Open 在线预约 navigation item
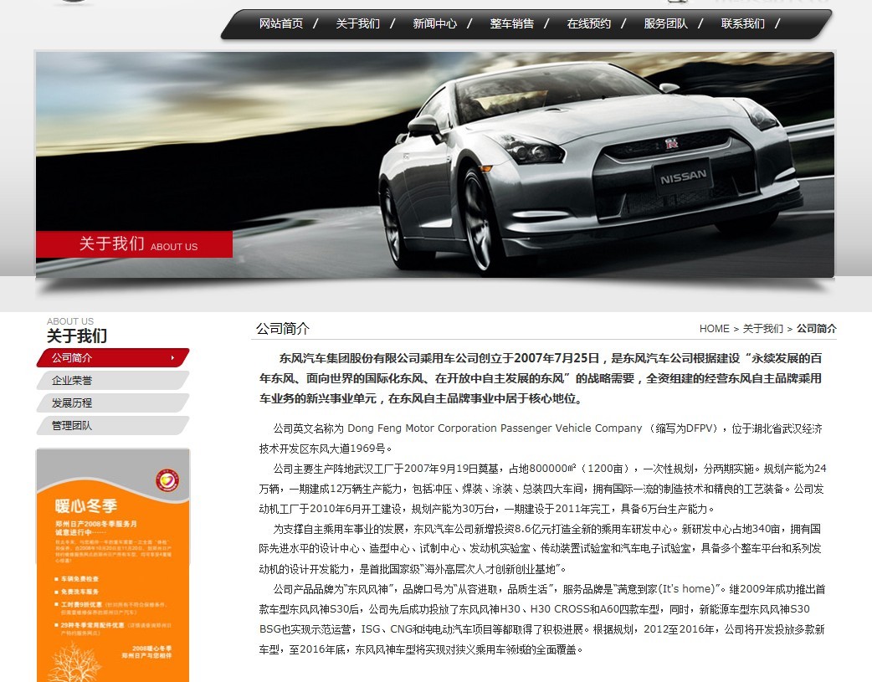872x682 pixels. [589, 23]
